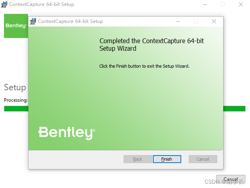Click the green Bentley logo tile in background window
Screen dimensions: 250x188
[x=16, y=26]
